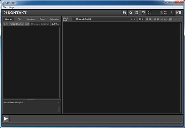Go to next multi preset arrow
Viewport: 185px width, 128px height.
click(x=134, y=19)
